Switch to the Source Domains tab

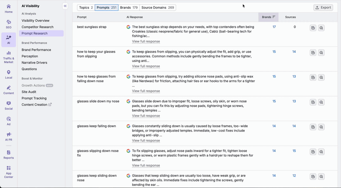158,8
